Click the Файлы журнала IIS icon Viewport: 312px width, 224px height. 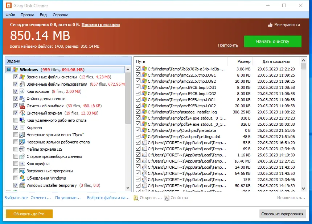pyautogui.click(x=22, y=149)
